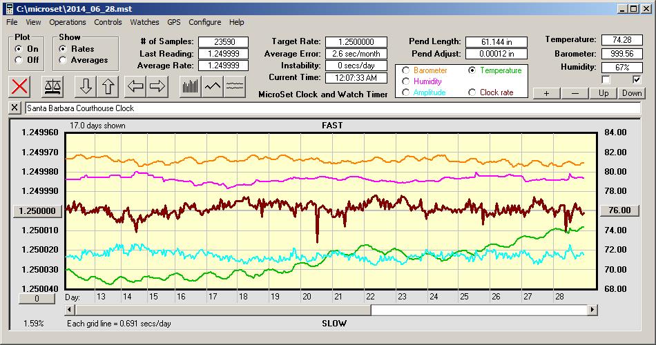Untick the checked box under Humidity

click(637, 79)
